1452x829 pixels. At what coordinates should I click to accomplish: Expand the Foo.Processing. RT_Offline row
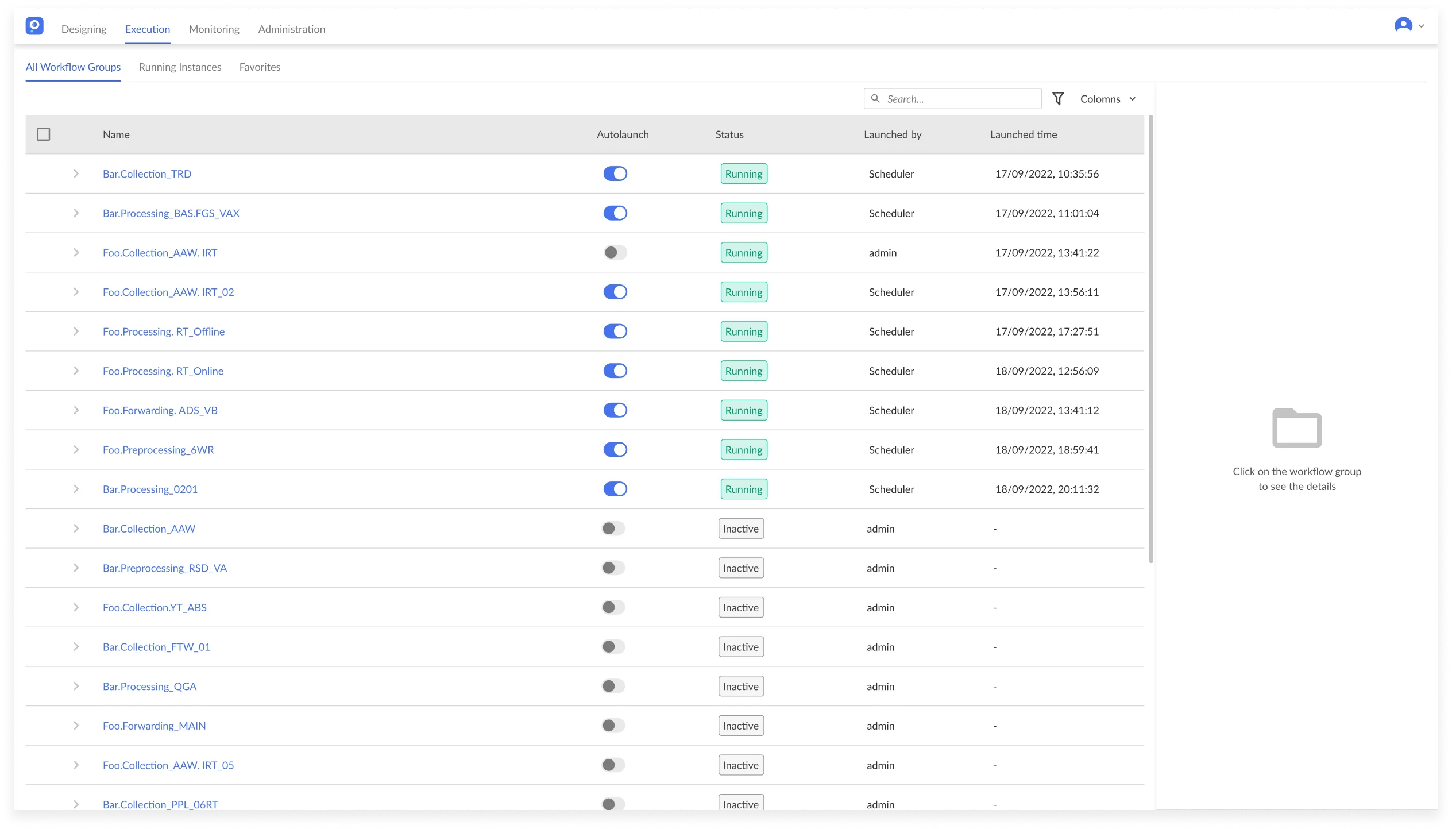pyautogui.click(x=76, y=331)
